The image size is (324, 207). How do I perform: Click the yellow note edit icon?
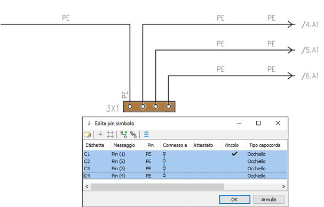tap(88, 135)
